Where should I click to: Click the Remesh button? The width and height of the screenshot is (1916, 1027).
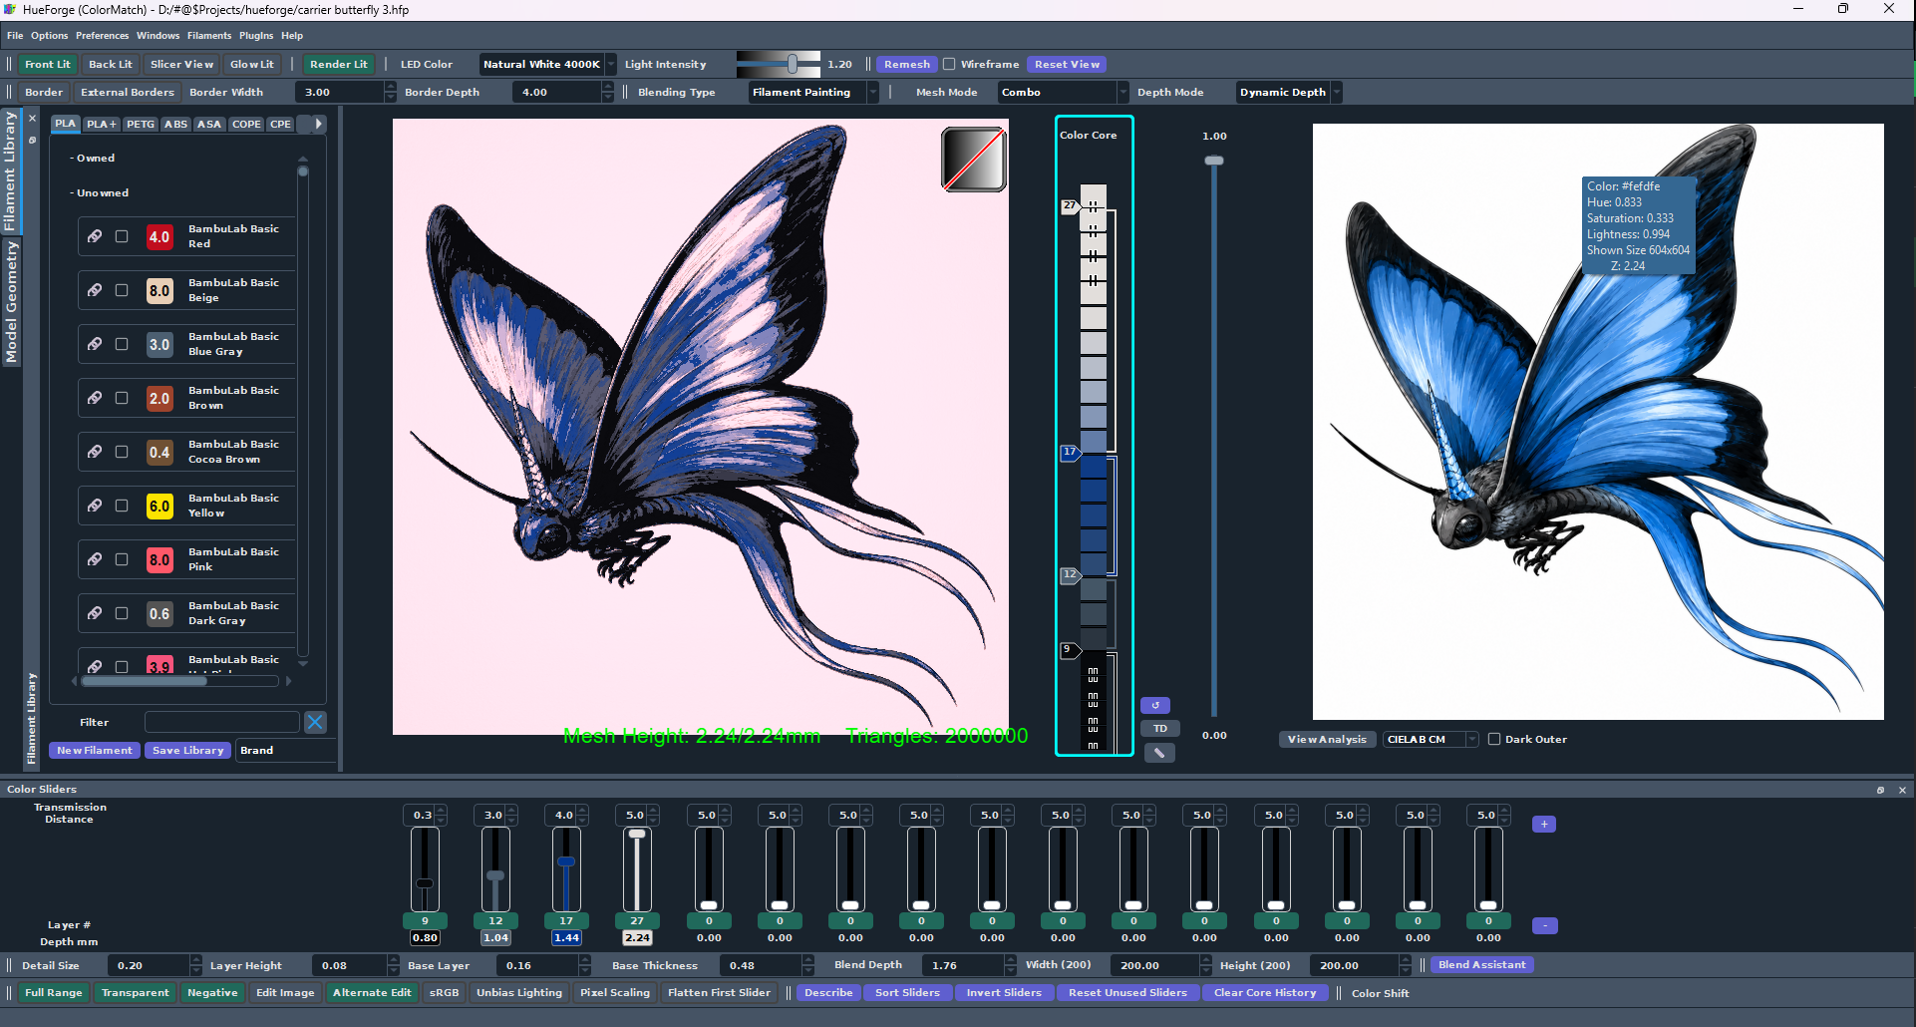pyautogui.click(x=906, y=64)
